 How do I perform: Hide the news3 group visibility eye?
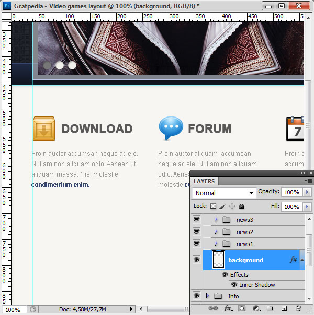point(196,219)
